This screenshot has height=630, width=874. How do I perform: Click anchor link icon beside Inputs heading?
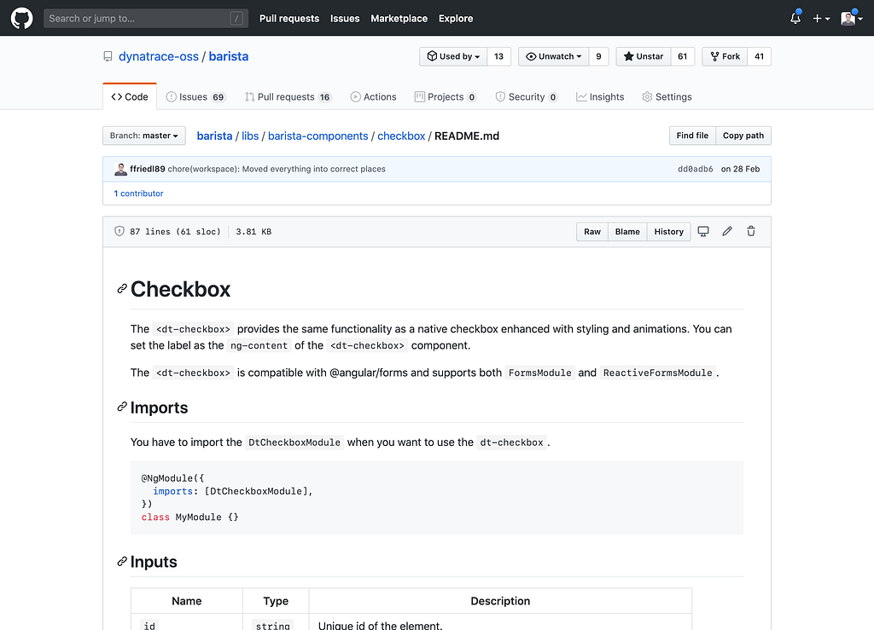[x=122, y=562]
